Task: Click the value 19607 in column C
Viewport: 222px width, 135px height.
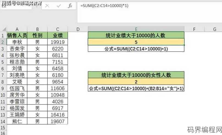Action: [x=58, y=121]
